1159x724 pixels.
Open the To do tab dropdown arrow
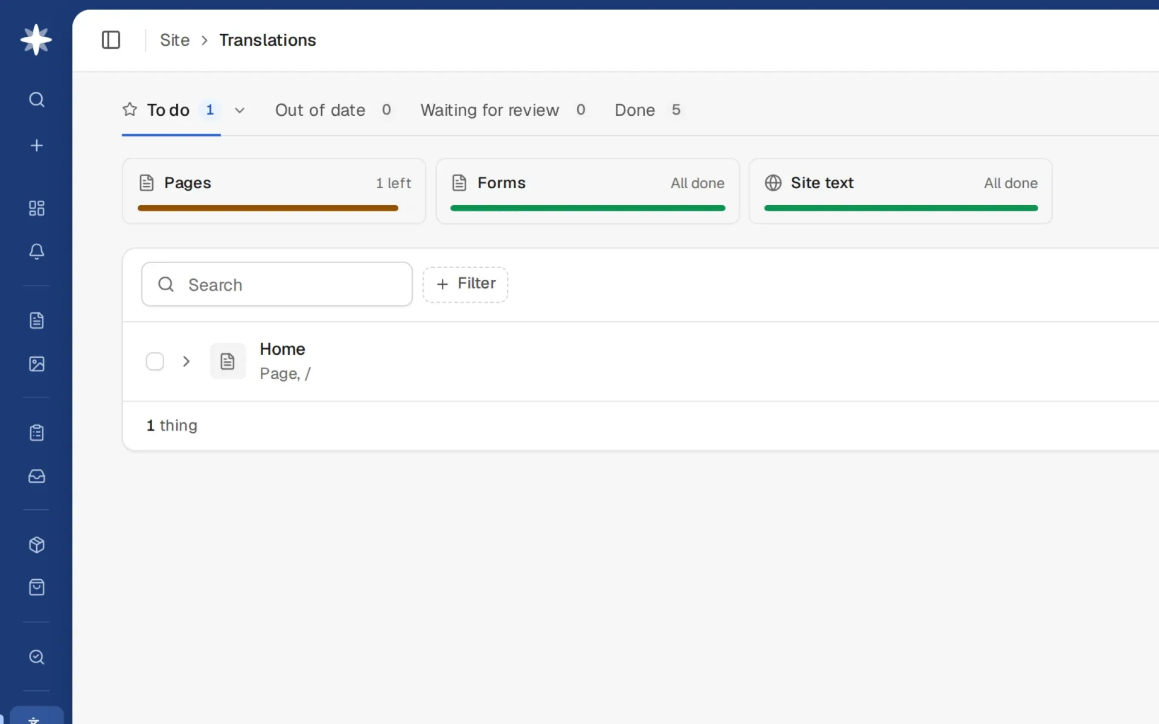point(240,110)
